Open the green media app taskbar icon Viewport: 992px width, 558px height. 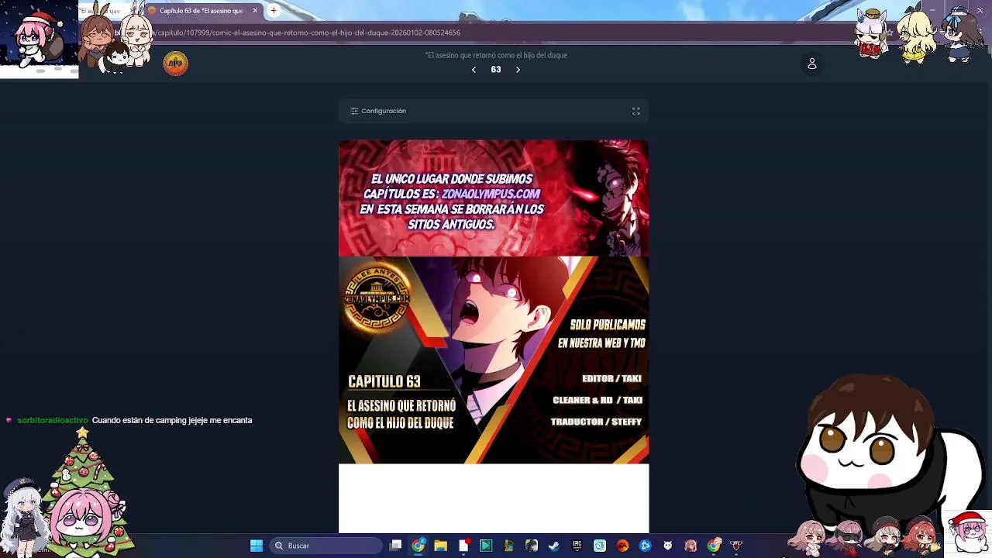coord(486,546)
